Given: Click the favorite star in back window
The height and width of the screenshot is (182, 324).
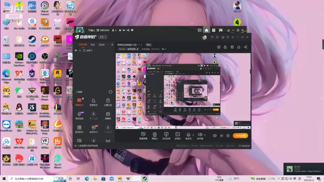Looking at the screenshot, I should (x=120, y=30).
